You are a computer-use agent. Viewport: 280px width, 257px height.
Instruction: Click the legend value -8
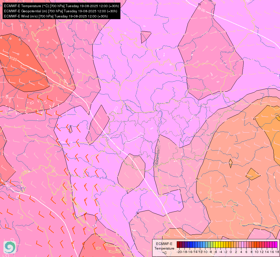point(210,252)
